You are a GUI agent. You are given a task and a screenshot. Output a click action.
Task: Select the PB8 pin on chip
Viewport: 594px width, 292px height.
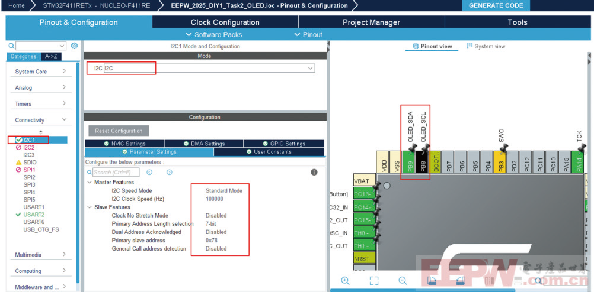tap(421, 162)
